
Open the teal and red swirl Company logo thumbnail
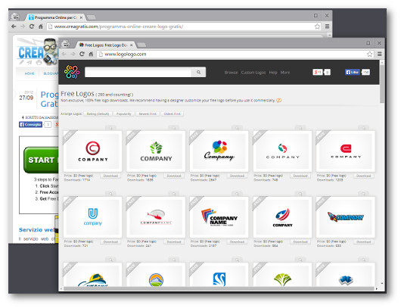click(282, 151)
